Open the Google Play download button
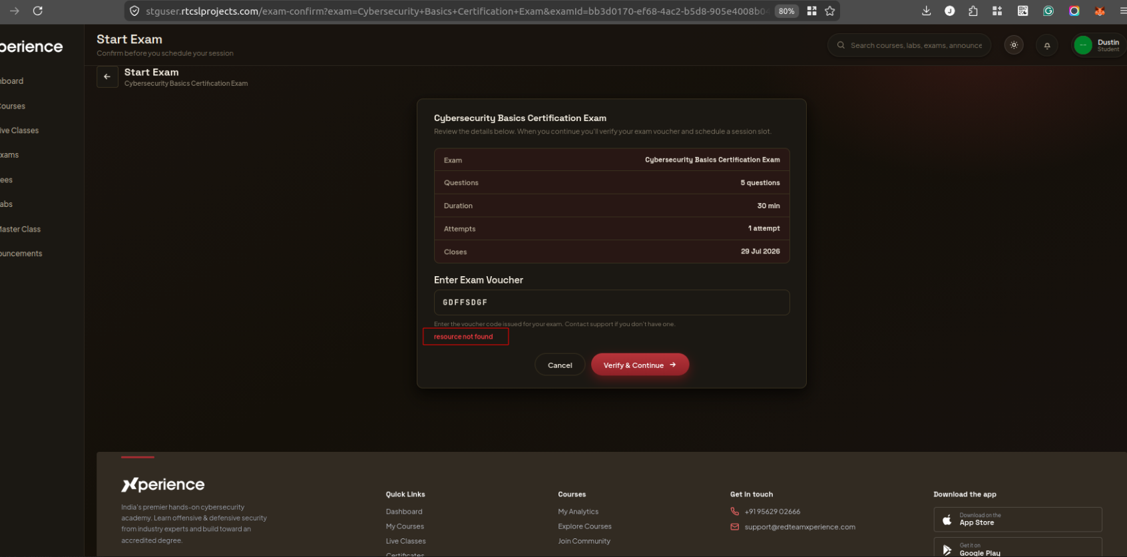The height and width of the screenshot is (557, 1127). pos(1018,548)
